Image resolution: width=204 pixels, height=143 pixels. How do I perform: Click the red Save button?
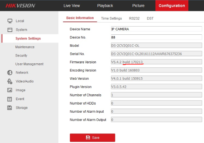click(x=92, y=138)
